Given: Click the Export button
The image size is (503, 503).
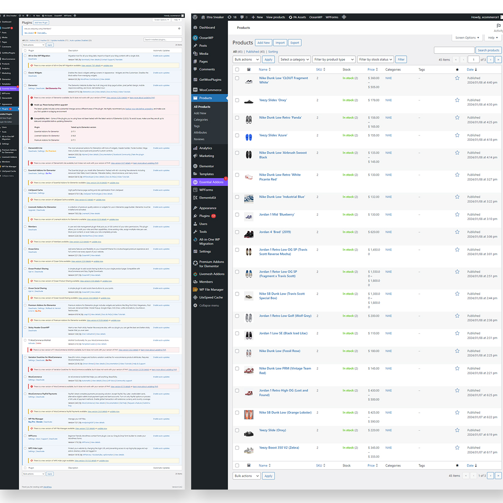Looking at the screenshot, I should (x=294, y=42).
